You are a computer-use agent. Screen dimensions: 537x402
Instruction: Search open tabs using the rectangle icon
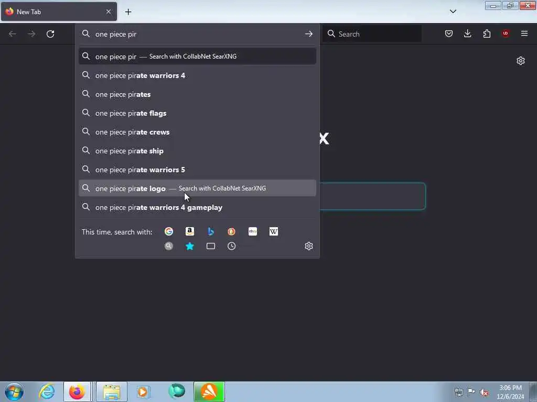(x=211, y=246)
